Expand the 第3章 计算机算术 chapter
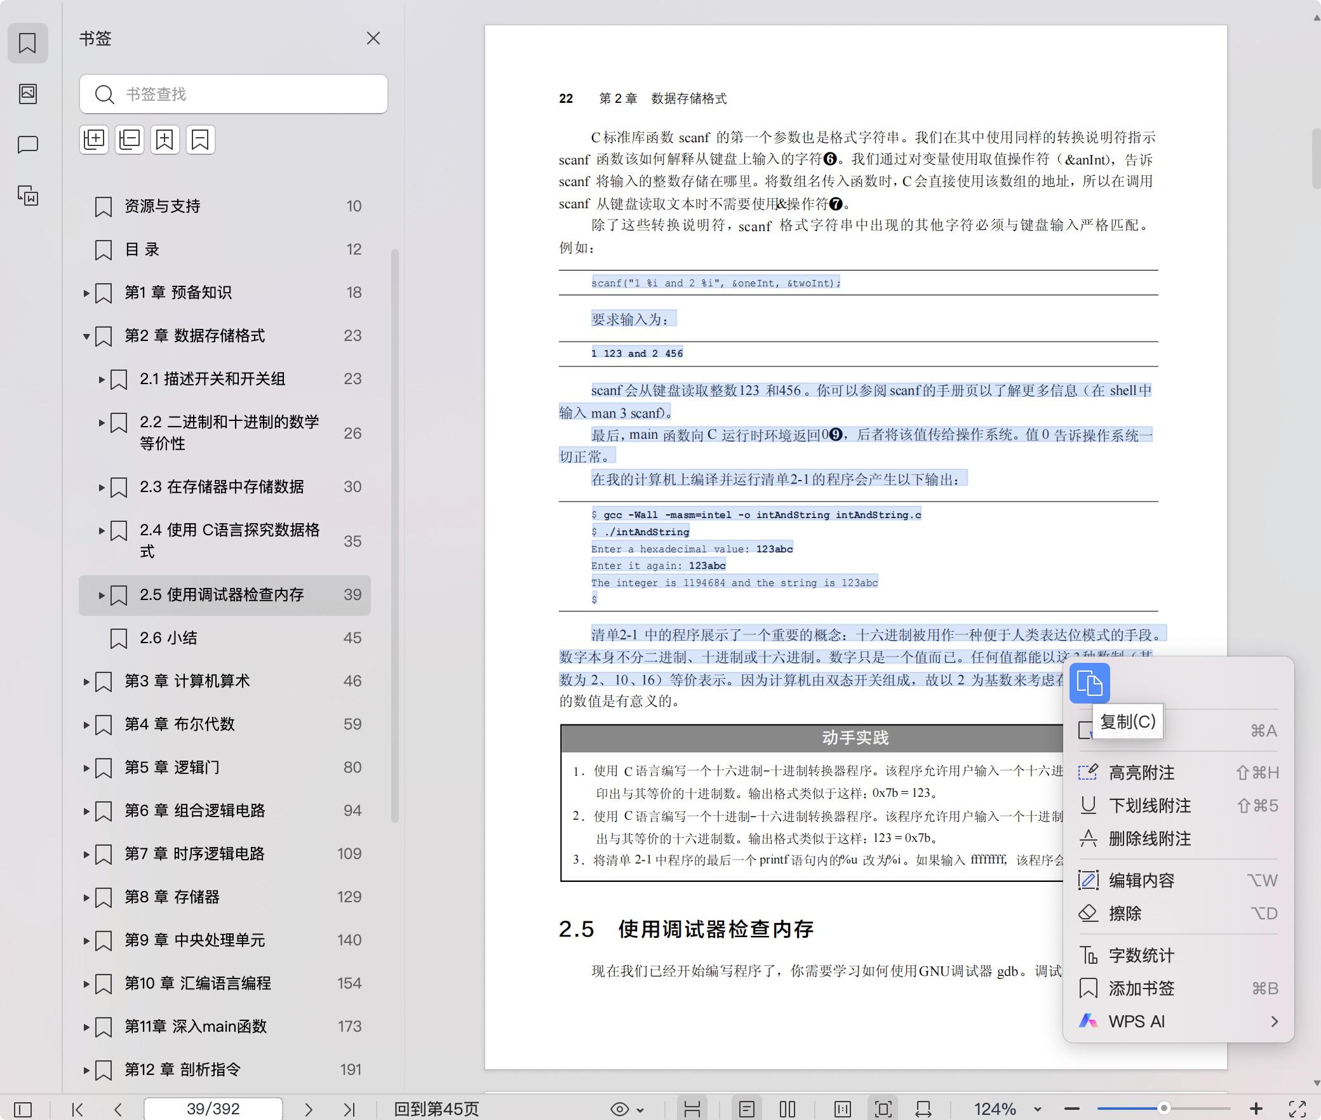Viewport: 1321px width, 1120px height. pyautogui.click(x=87, y=681)
